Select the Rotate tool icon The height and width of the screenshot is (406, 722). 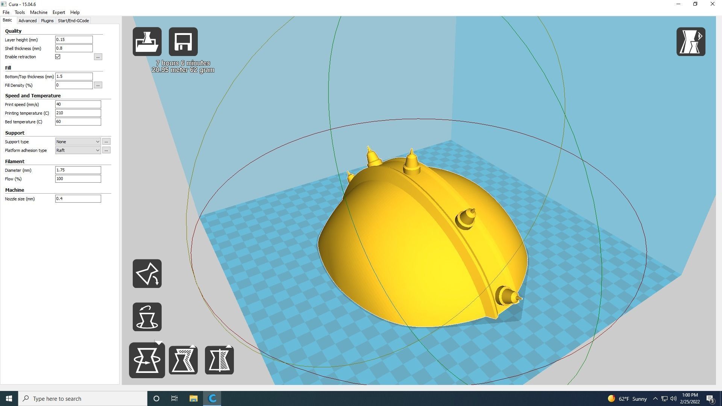[147, 360]
